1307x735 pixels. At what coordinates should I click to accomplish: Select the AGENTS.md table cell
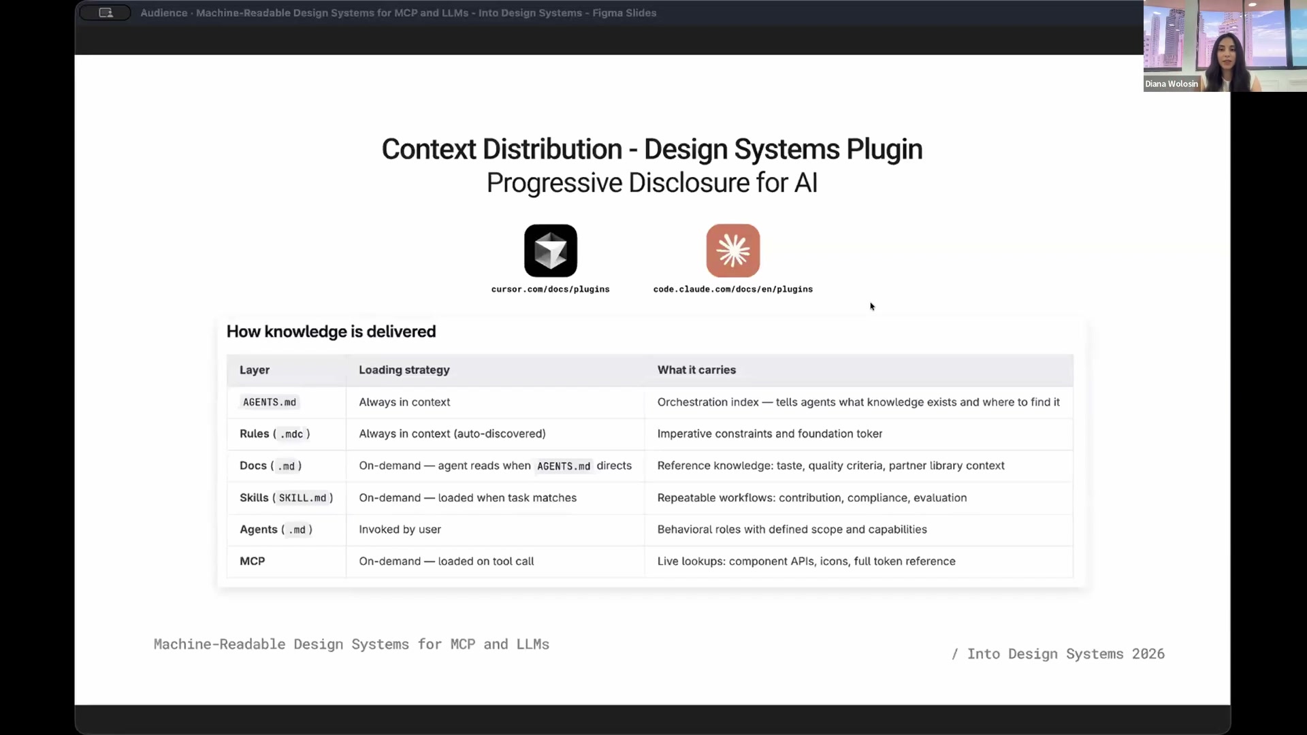click(x=270, y=402)
